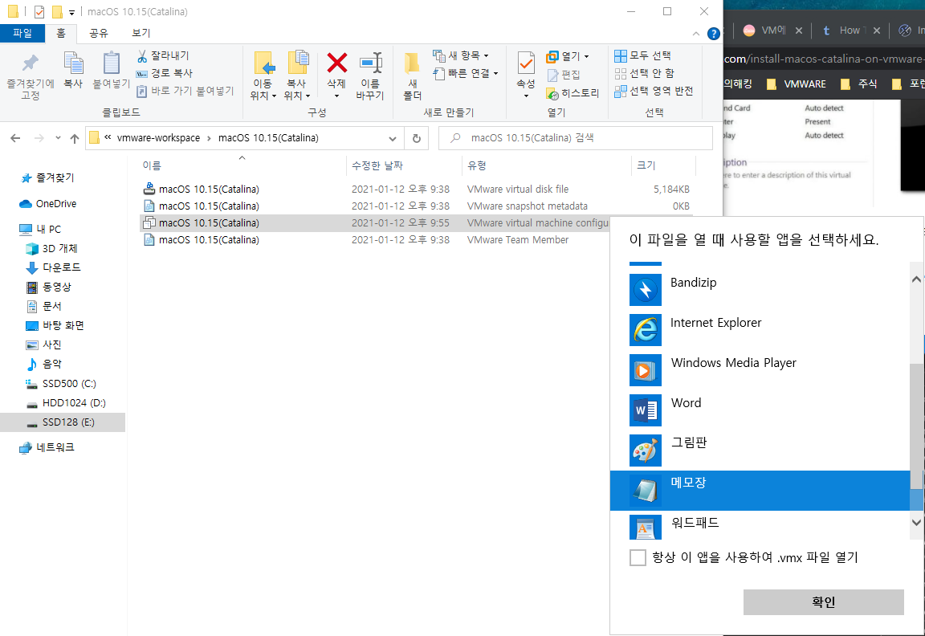
Task: Click the 확인 (OK) button
Action: pos(824,601)
